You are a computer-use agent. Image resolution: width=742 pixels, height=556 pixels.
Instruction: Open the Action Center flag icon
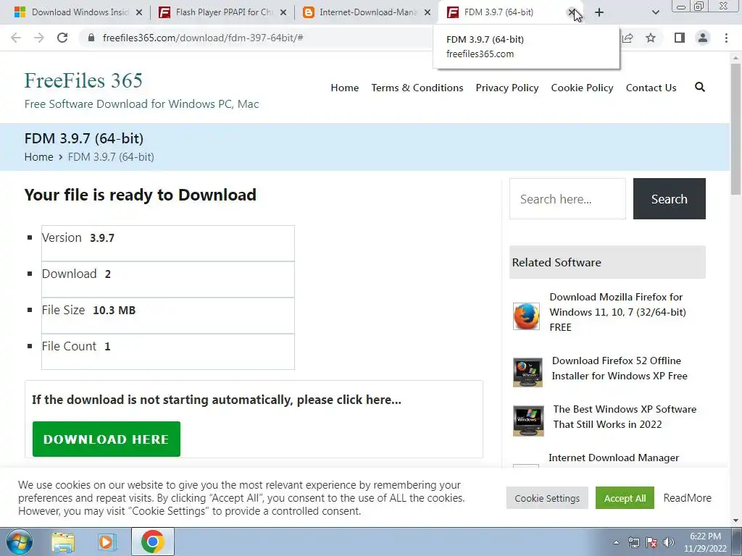click(x=651, y=542)
